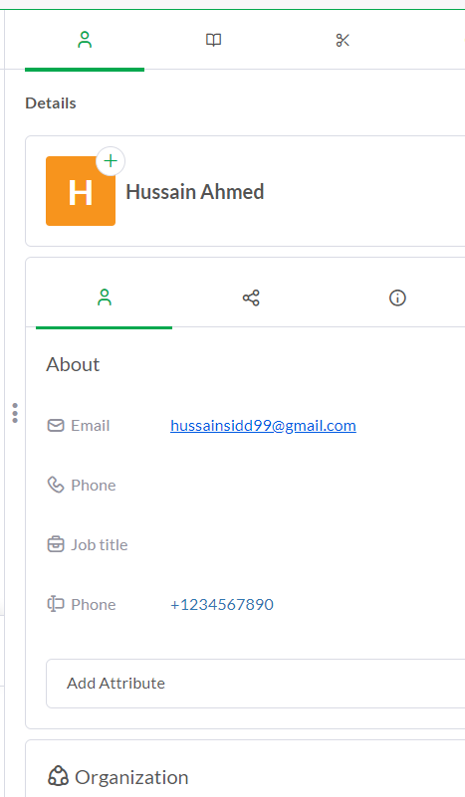Open the book knowledge base tab
465x797 pixels.
(x=213, y=40)
